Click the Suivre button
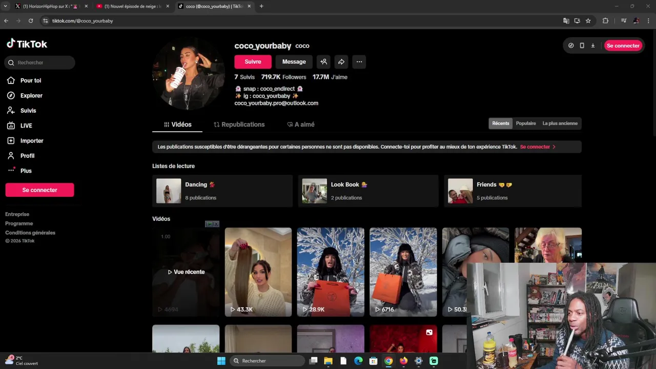Image resolution: width=656 pixels, height=369 pixels. pyautogui.click(x=253, y=61)
